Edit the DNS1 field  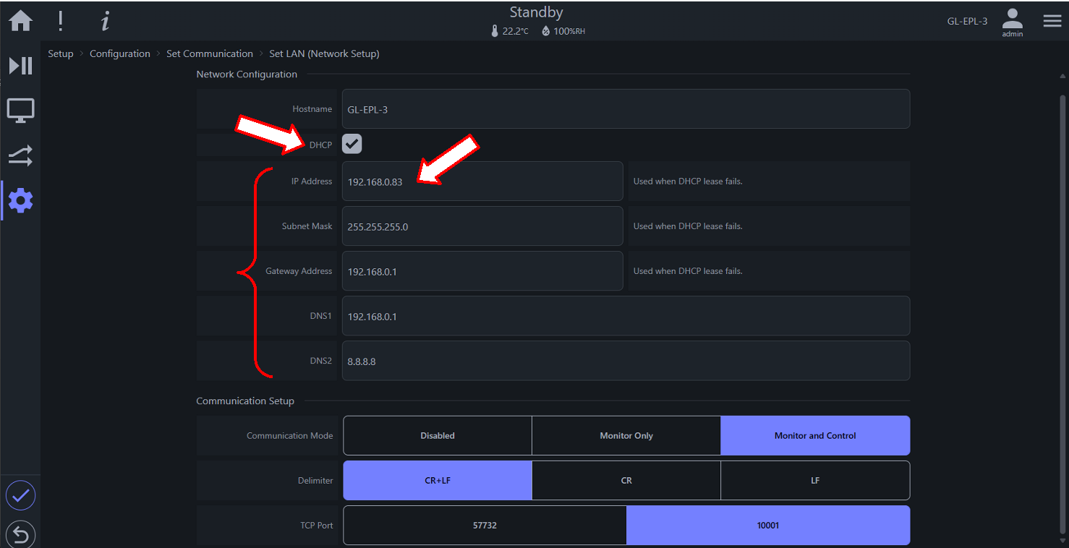[626, 316]
